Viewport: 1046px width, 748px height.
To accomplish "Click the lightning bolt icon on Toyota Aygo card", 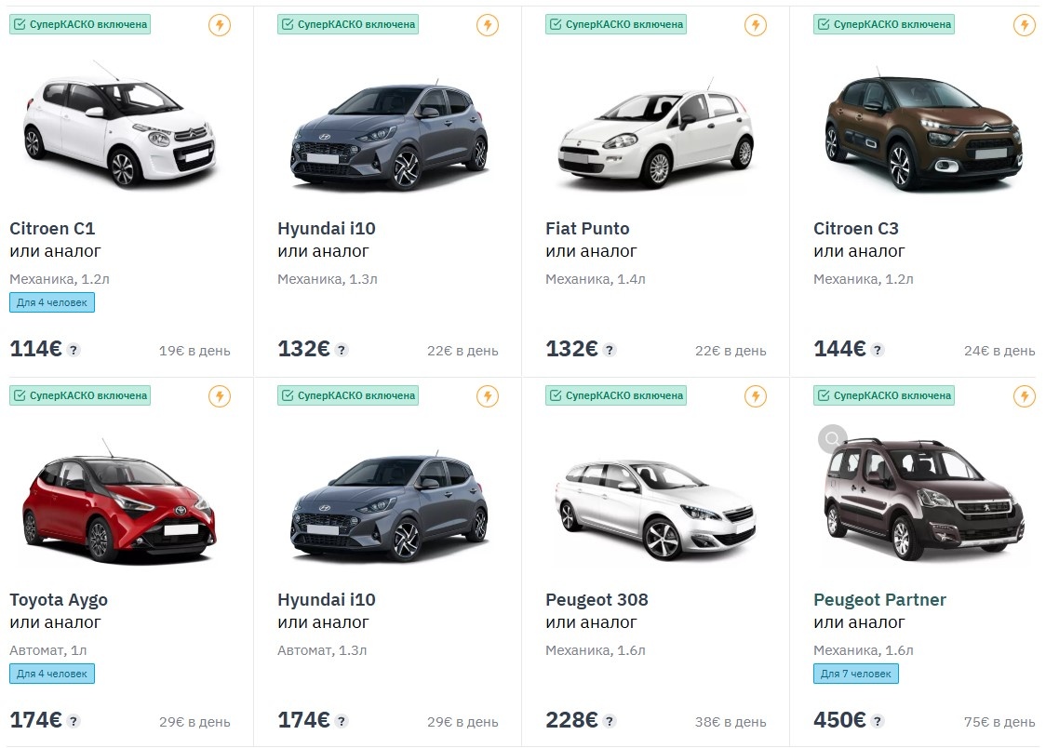I will click(x=220, y=396).
